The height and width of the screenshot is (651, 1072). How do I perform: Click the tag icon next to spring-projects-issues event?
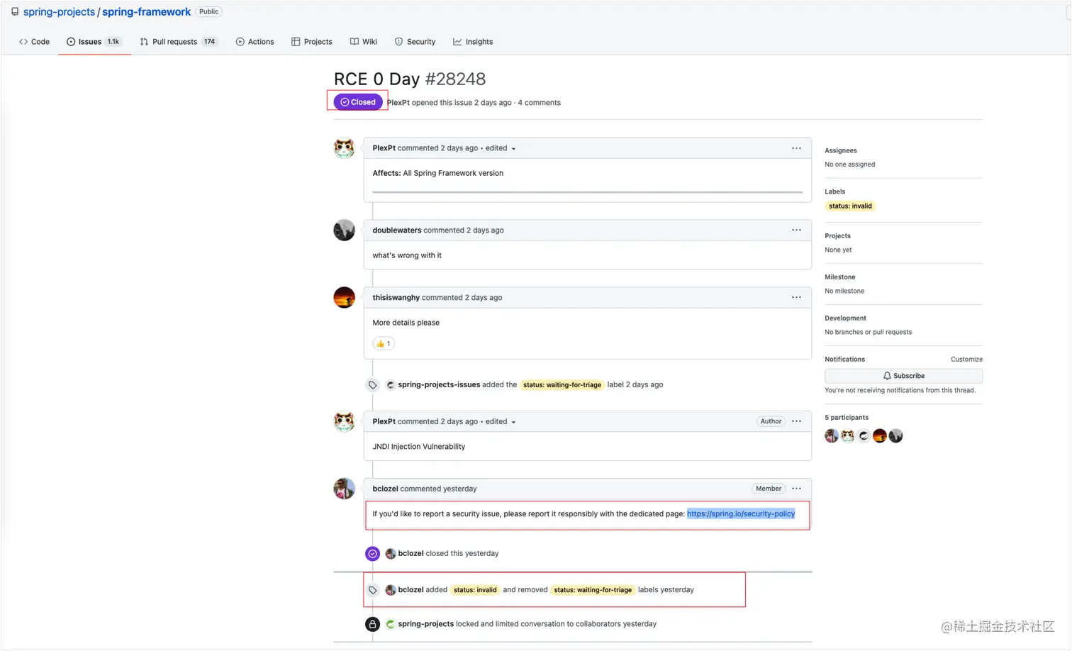[x=372, y=385]
